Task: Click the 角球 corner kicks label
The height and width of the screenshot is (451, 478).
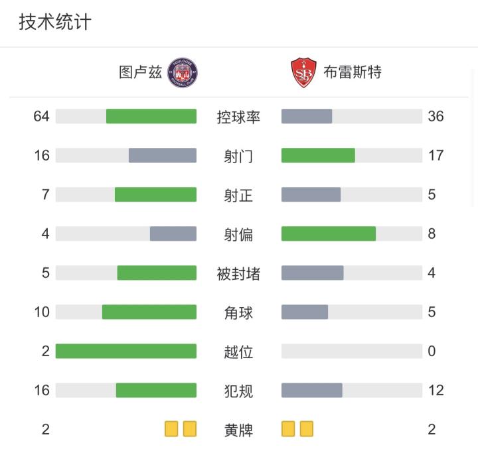Action: (x=238, y=312)
